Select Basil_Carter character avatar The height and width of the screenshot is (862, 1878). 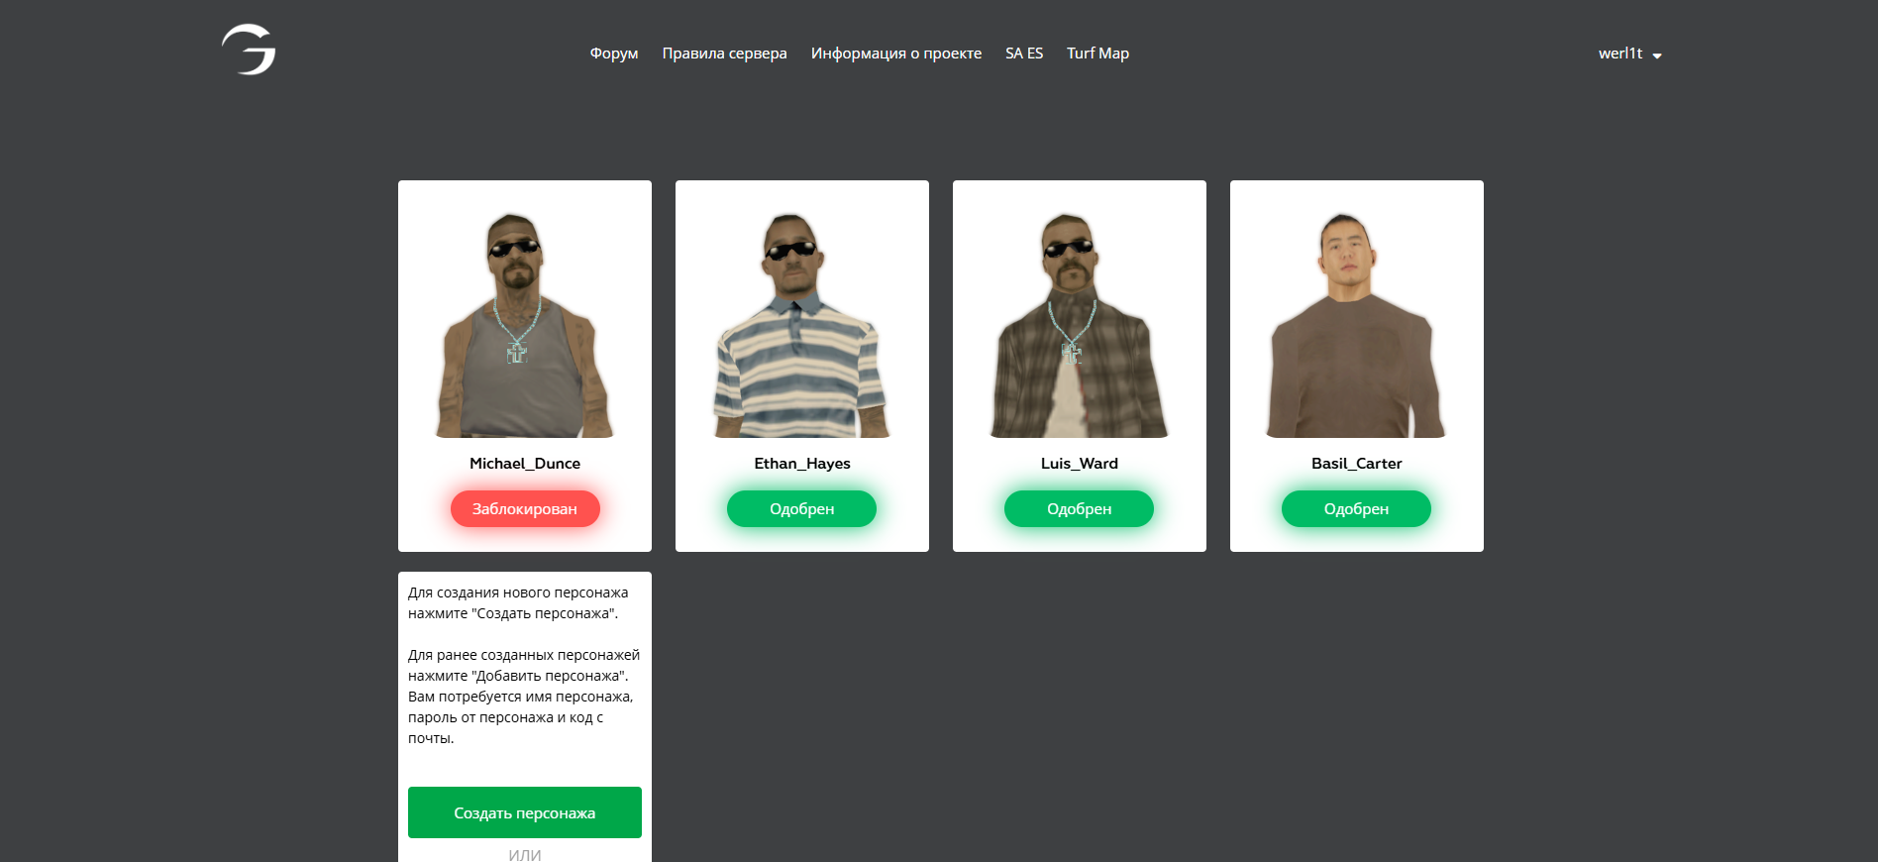(1357, 324)
